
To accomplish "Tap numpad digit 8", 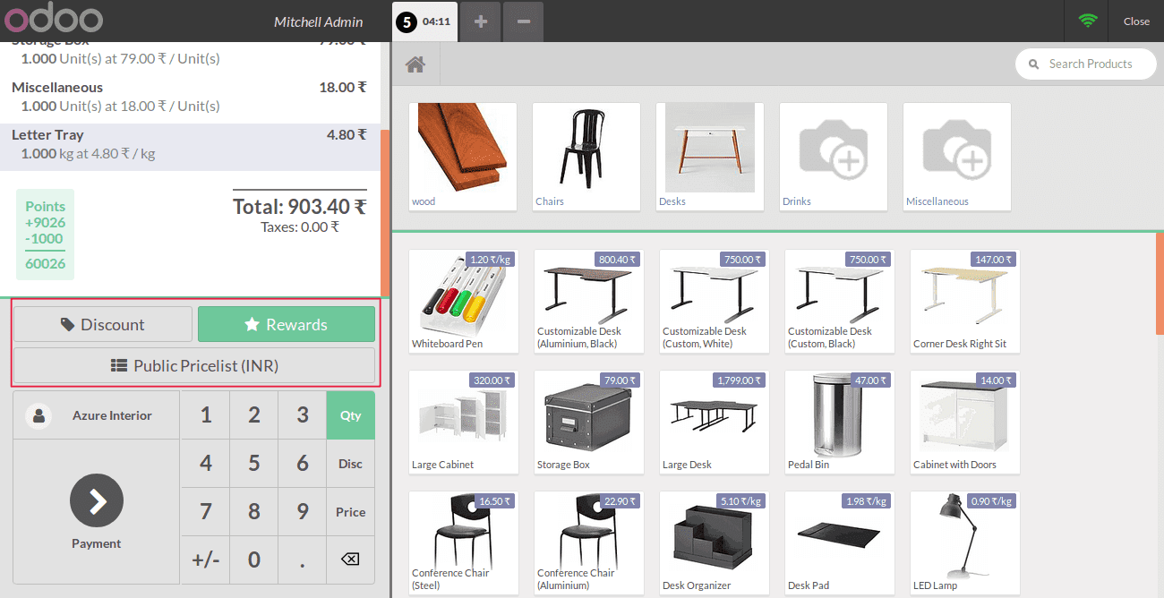I will point(254,512).
